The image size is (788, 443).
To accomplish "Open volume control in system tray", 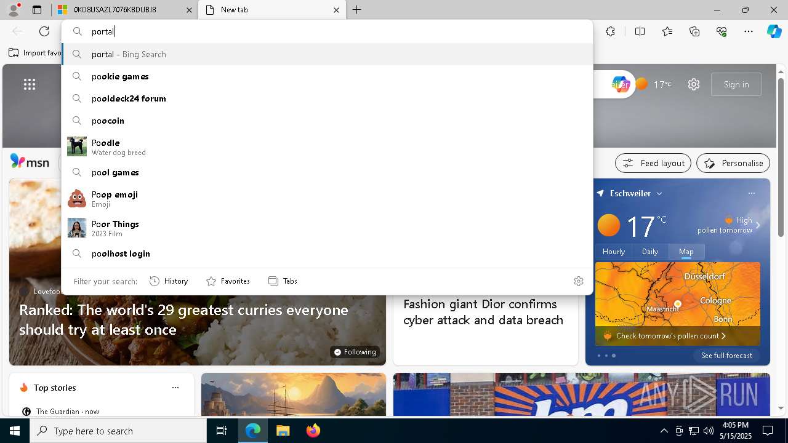I will (708, 431).
